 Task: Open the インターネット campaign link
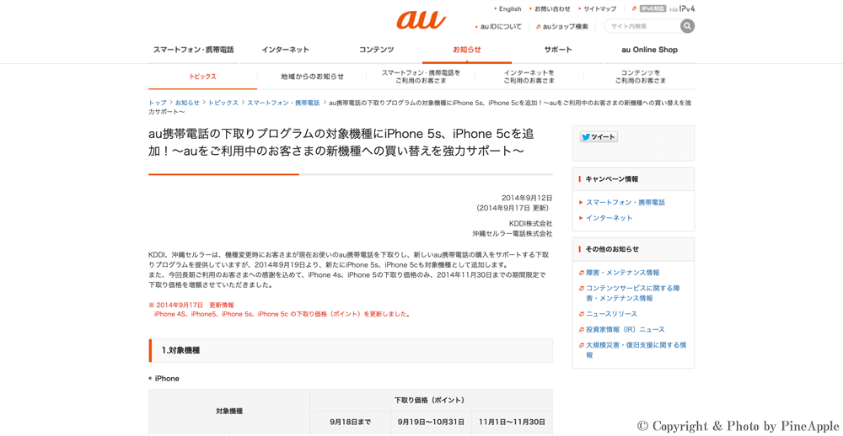coord(609,218)
